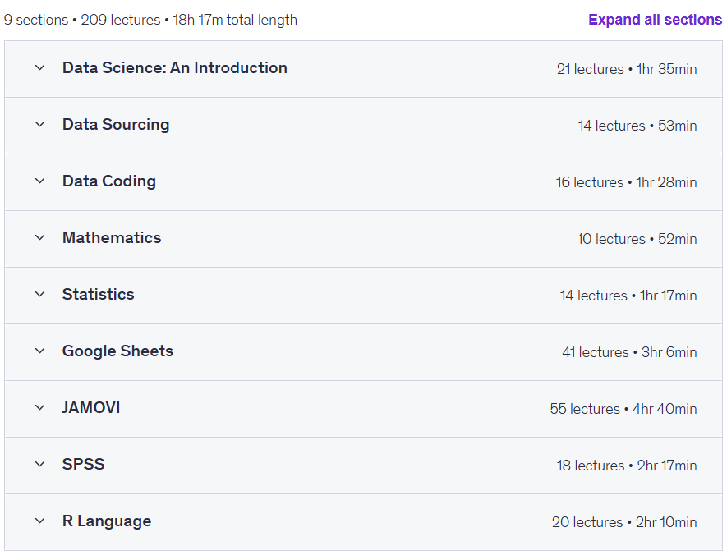Image resolution: width=727 pixels, height=555 pixels.
Task: Select the 41 lectures • 3hr 6min text
Action: coord(629,352)
